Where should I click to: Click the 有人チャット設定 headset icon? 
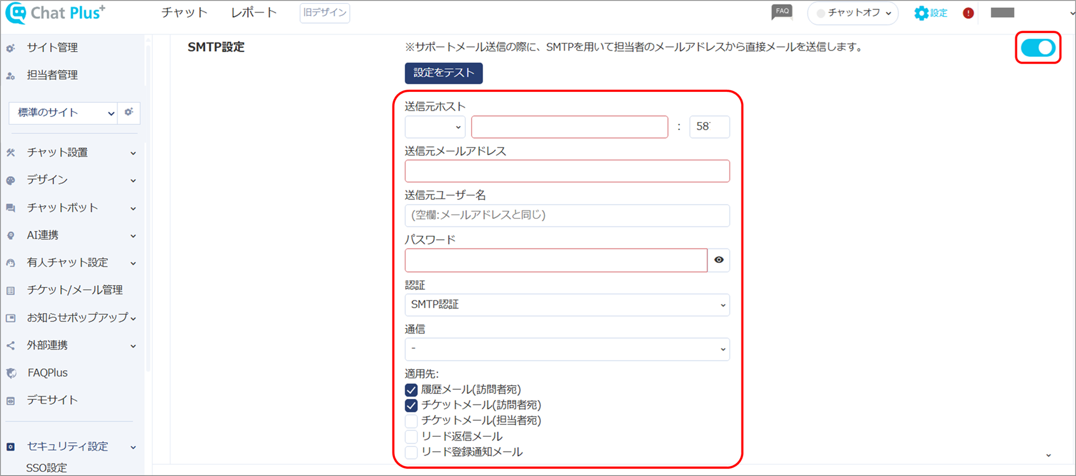[x=11, y=263]
